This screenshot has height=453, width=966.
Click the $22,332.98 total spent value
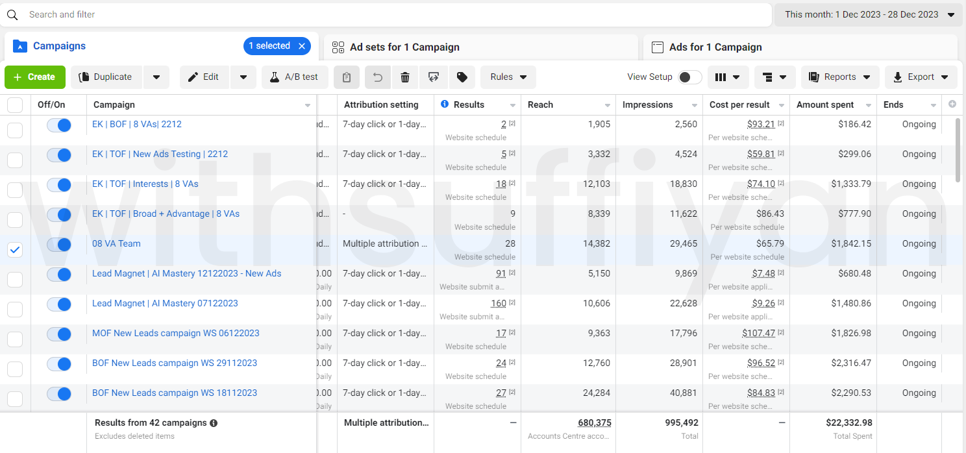click(x=849, y=423)
